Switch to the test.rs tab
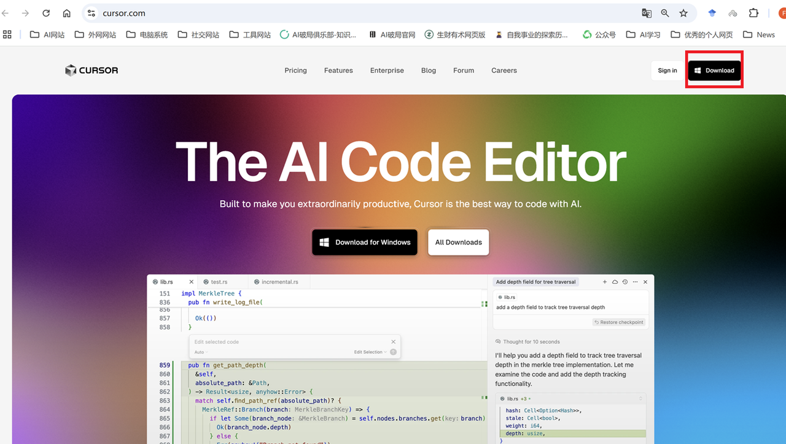This screenshot has height=444, width=786. (219, 282)
